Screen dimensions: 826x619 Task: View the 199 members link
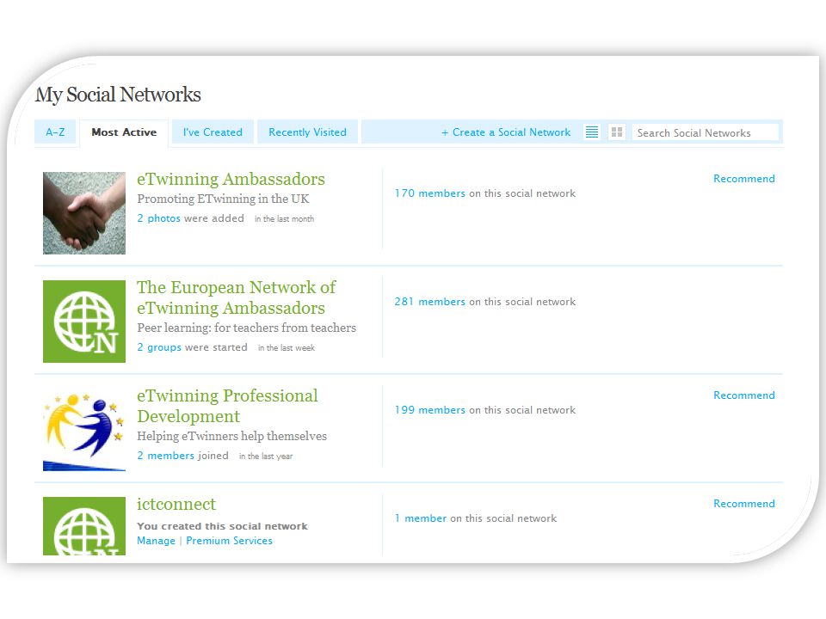click(x=430, y=409)
